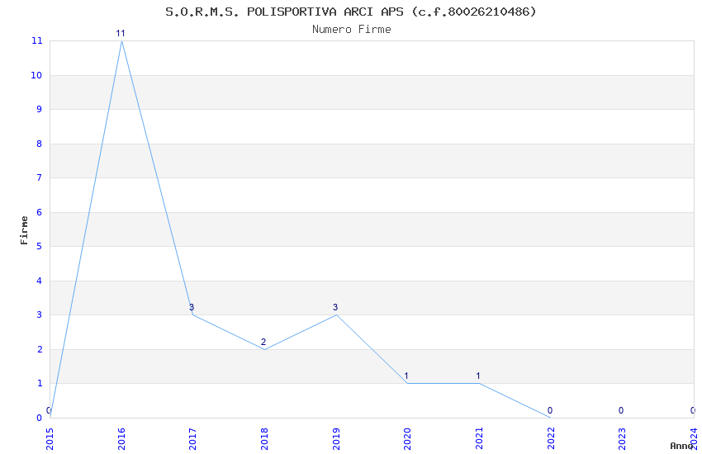Screen dimensions: 702x454
Task: Click the x-axis year 2018
Action: coord(264,439)
